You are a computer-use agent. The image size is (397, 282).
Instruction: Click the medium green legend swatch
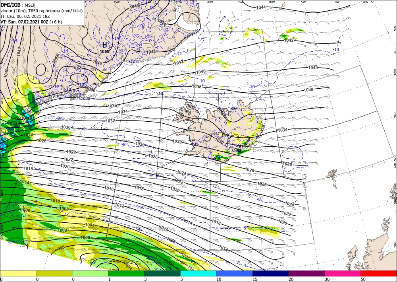click(x=126, y=273)
